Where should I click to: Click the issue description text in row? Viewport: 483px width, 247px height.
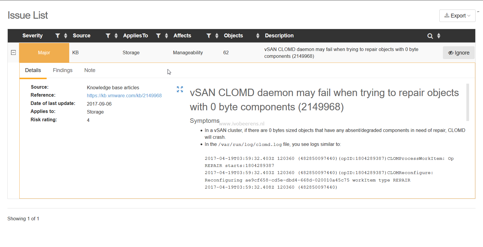click(x=341, y=53)
